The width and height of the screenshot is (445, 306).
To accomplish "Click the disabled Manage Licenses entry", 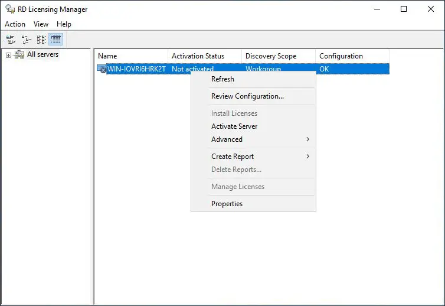I will [x=253, y=187].
